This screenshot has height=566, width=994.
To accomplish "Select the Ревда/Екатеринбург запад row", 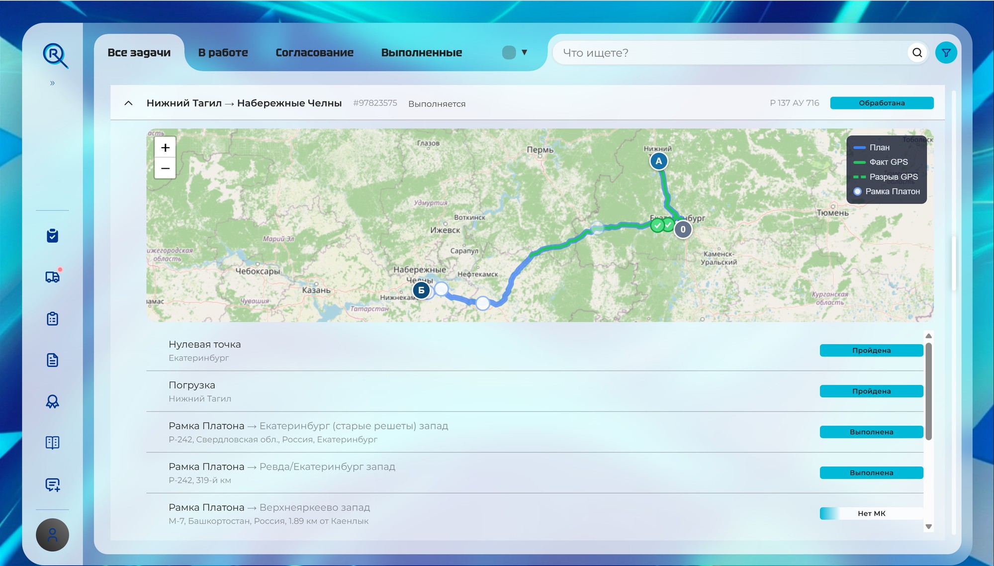I will [535, 473].
